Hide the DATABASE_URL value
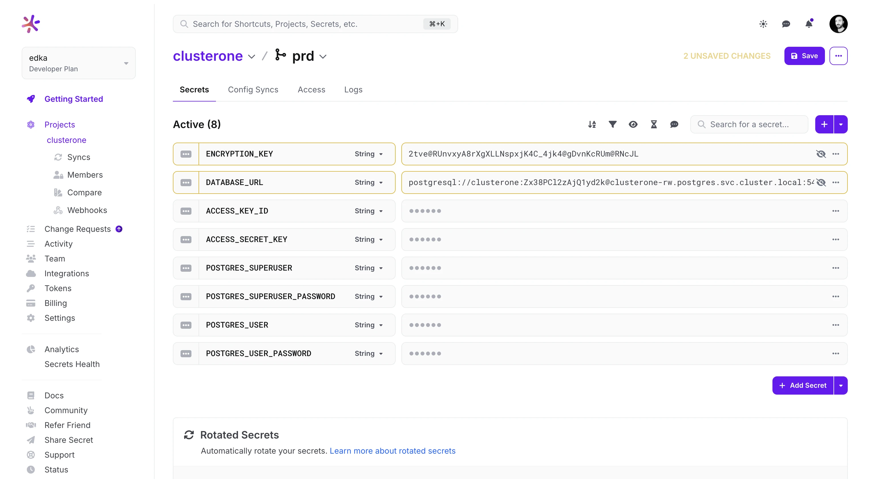 tap(821, 182)
